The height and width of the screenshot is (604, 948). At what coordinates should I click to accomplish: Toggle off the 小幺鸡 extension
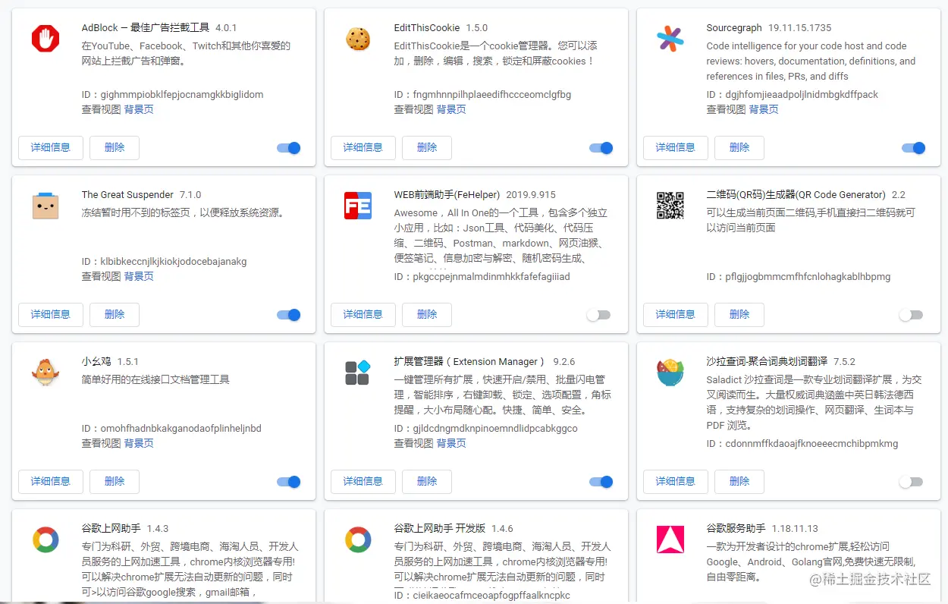point(289,482)
